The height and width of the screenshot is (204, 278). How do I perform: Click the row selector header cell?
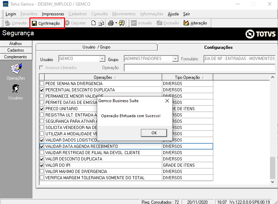pyautogui.click(x=42, y=77)
